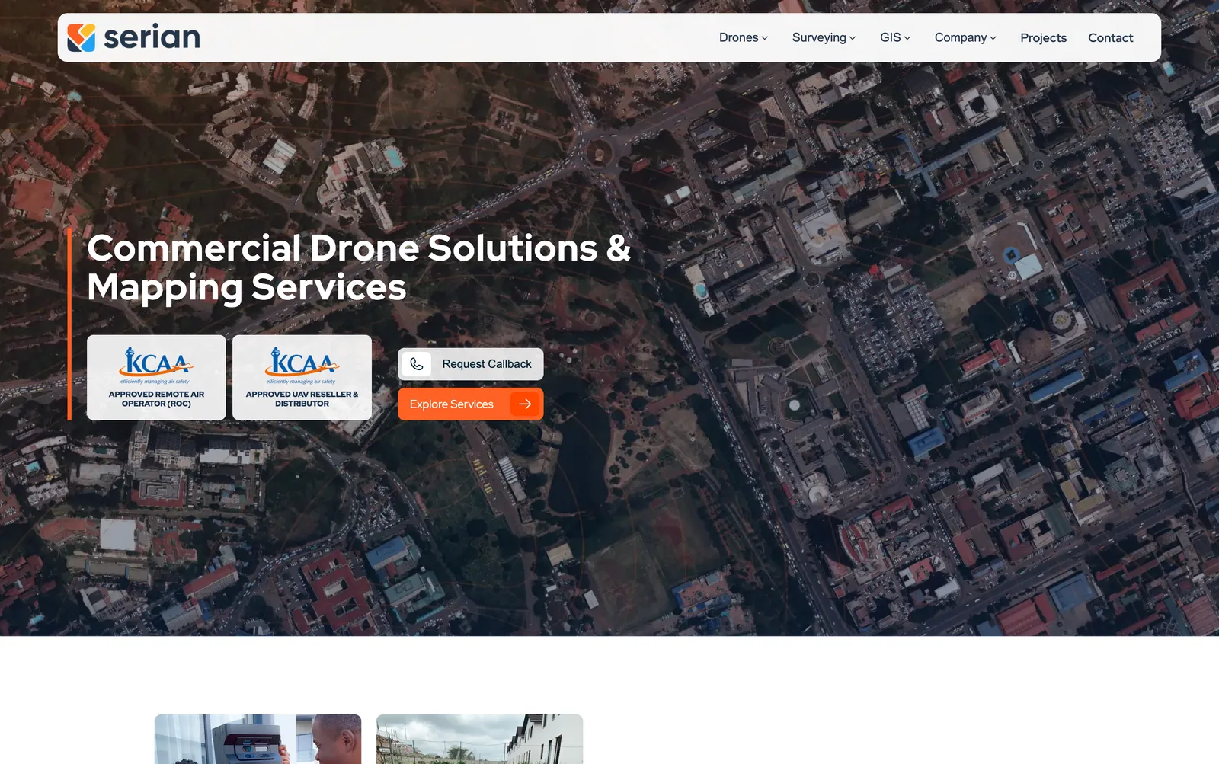Click the phone icon on Request Callback
Image resolution: width=1219 pixels, height=764 pixels.
tap(416, 364)
